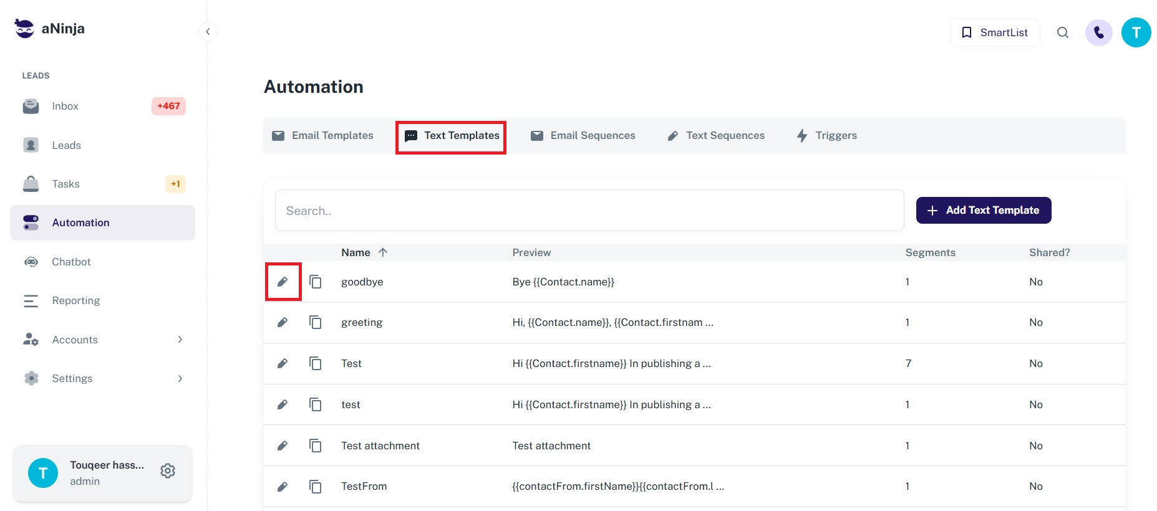The image size is (1157, 511).
Task: Collapse the left sidebar
Action: click(x=208, y=31)
